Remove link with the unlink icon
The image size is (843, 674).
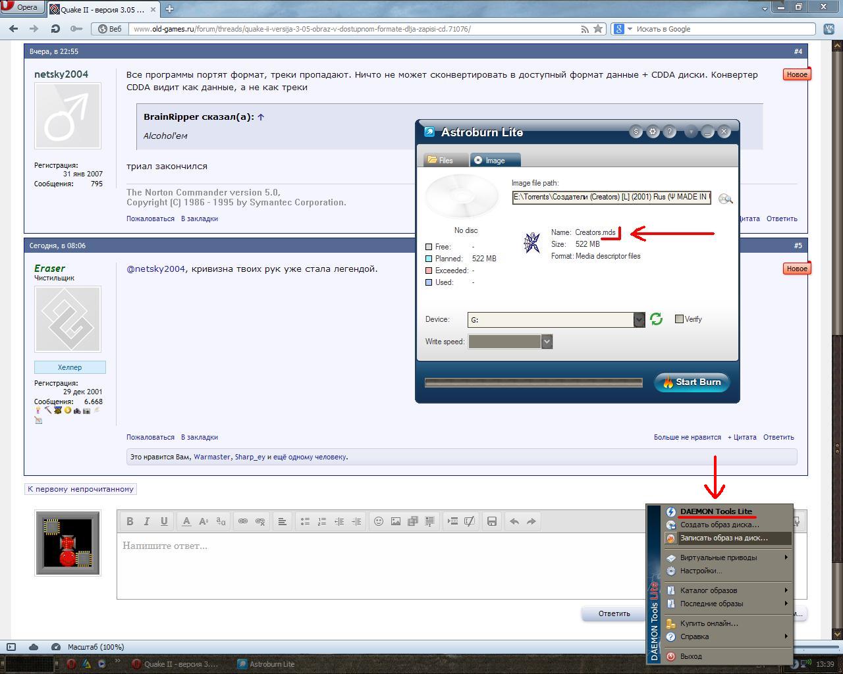(x=260, y=521)
